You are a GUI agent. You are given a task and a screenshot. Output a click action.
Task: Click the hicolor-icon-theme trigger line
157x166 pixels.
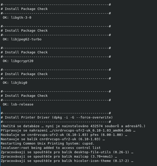click(67, 161)
